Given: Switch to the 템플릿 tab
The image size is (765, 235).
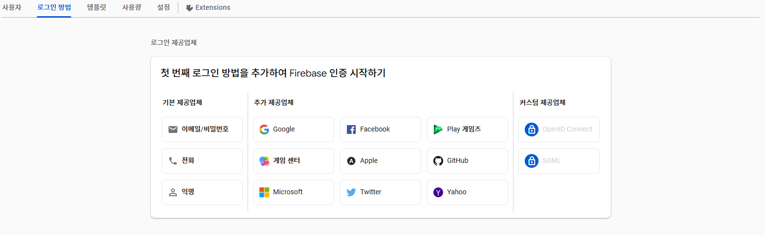Looking at the screenshot, I should (96, 7).
